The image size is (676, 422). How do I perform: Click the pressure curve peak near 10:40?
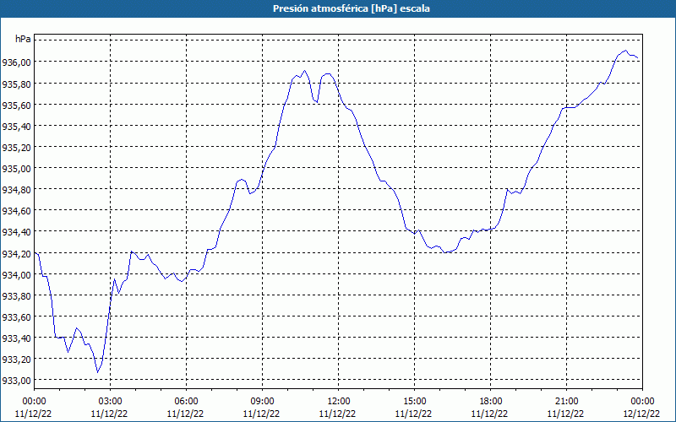pos(304,71)
